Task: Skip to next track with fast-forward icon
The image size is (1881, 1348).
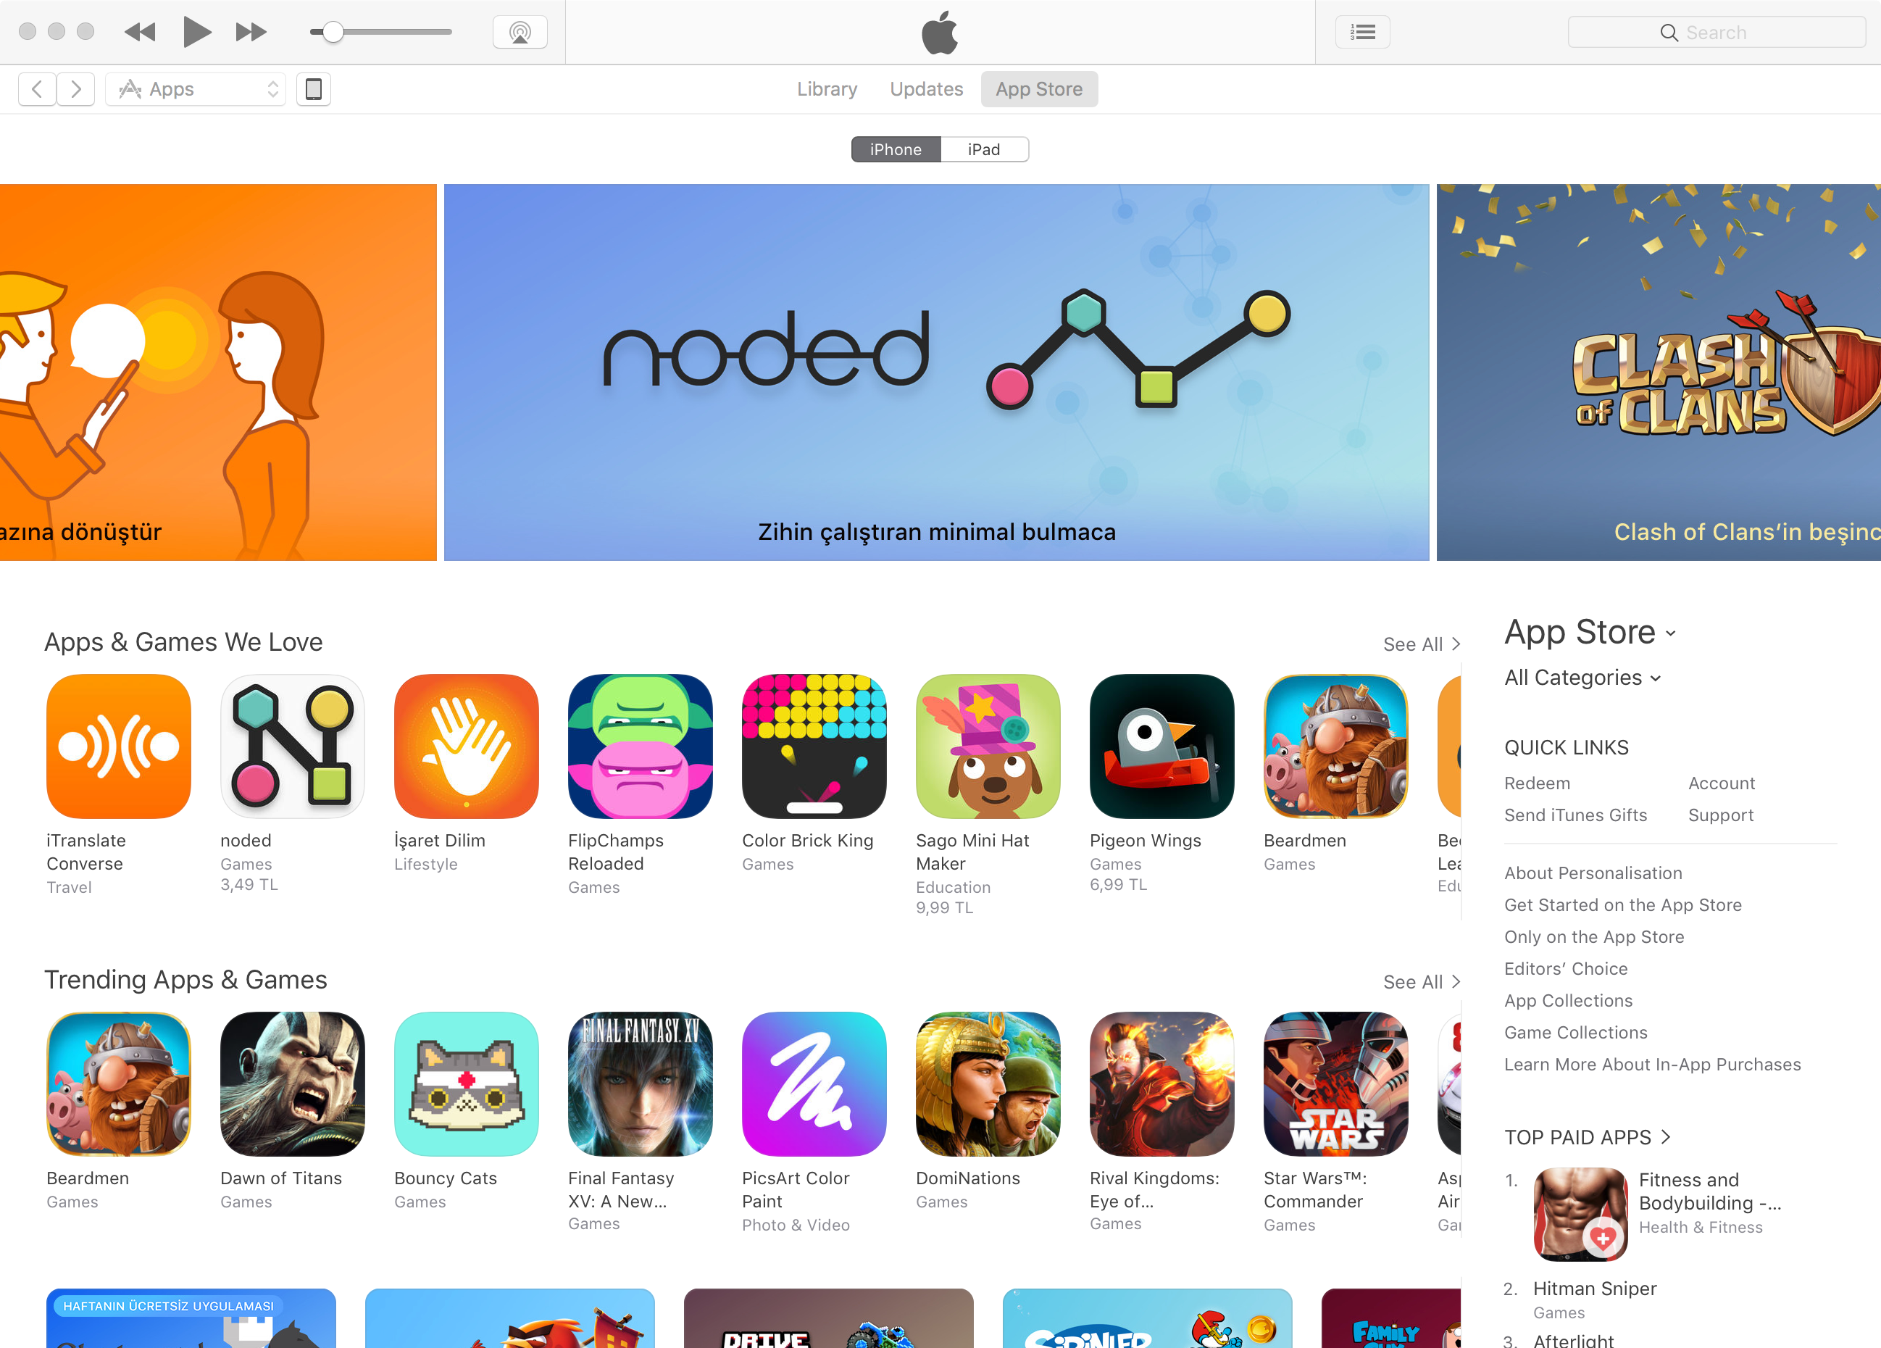Action: [x=251, y=33]
